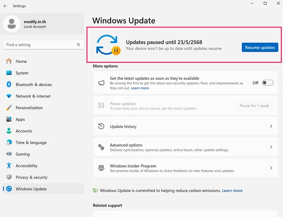Open System settings page
The image size is (283, 217).
(x=44, y=73)
